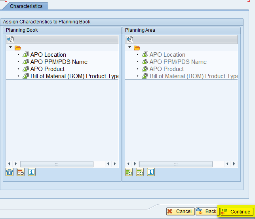Click the Back button
255x219 pixels.
click(207, 211)
